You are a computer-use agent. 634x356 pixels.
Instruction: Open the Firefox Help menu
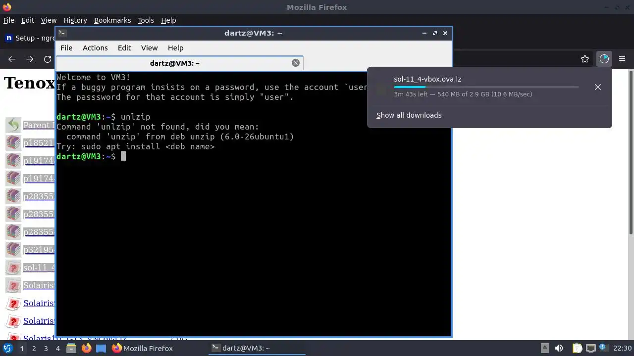[168, 20]
